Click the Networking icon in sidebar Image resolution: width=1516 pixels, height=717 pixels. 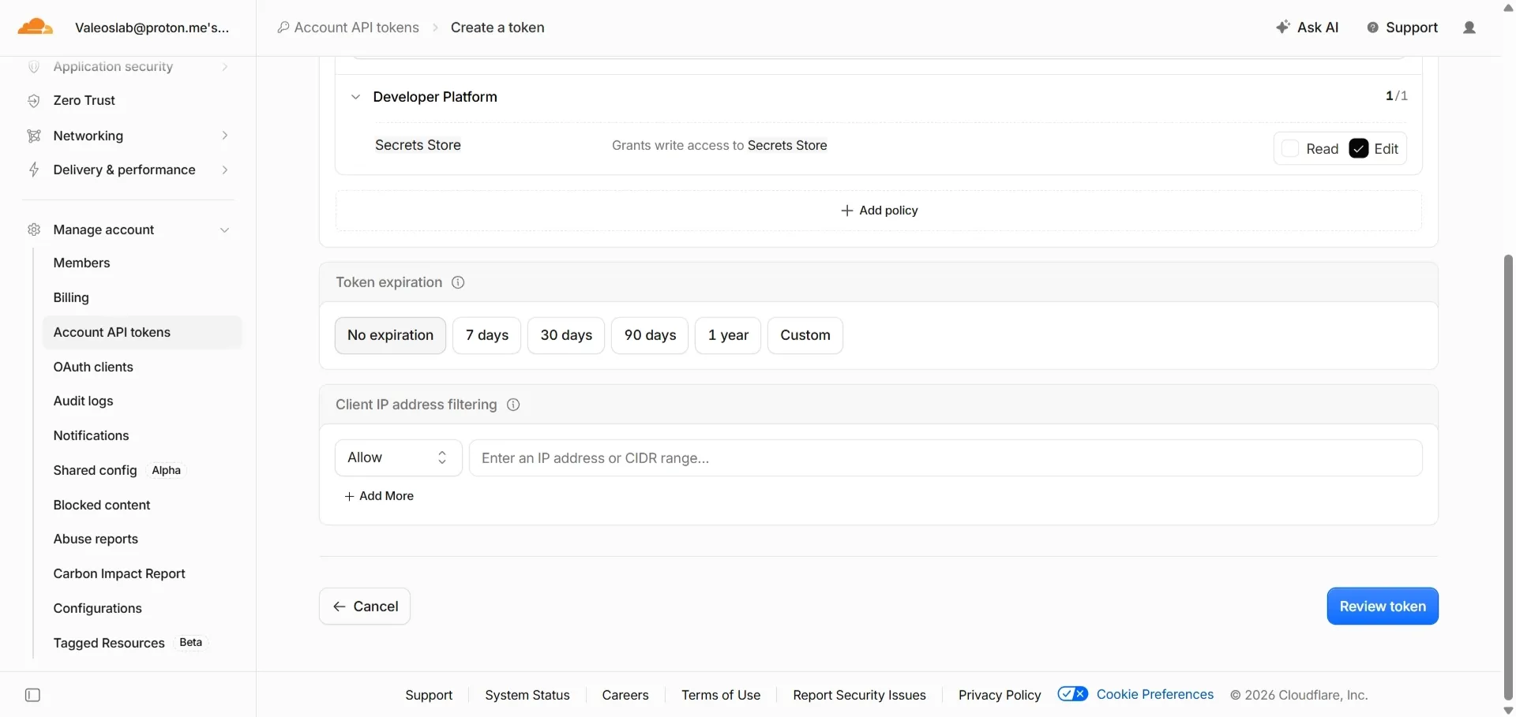click(x=34, y=136)
